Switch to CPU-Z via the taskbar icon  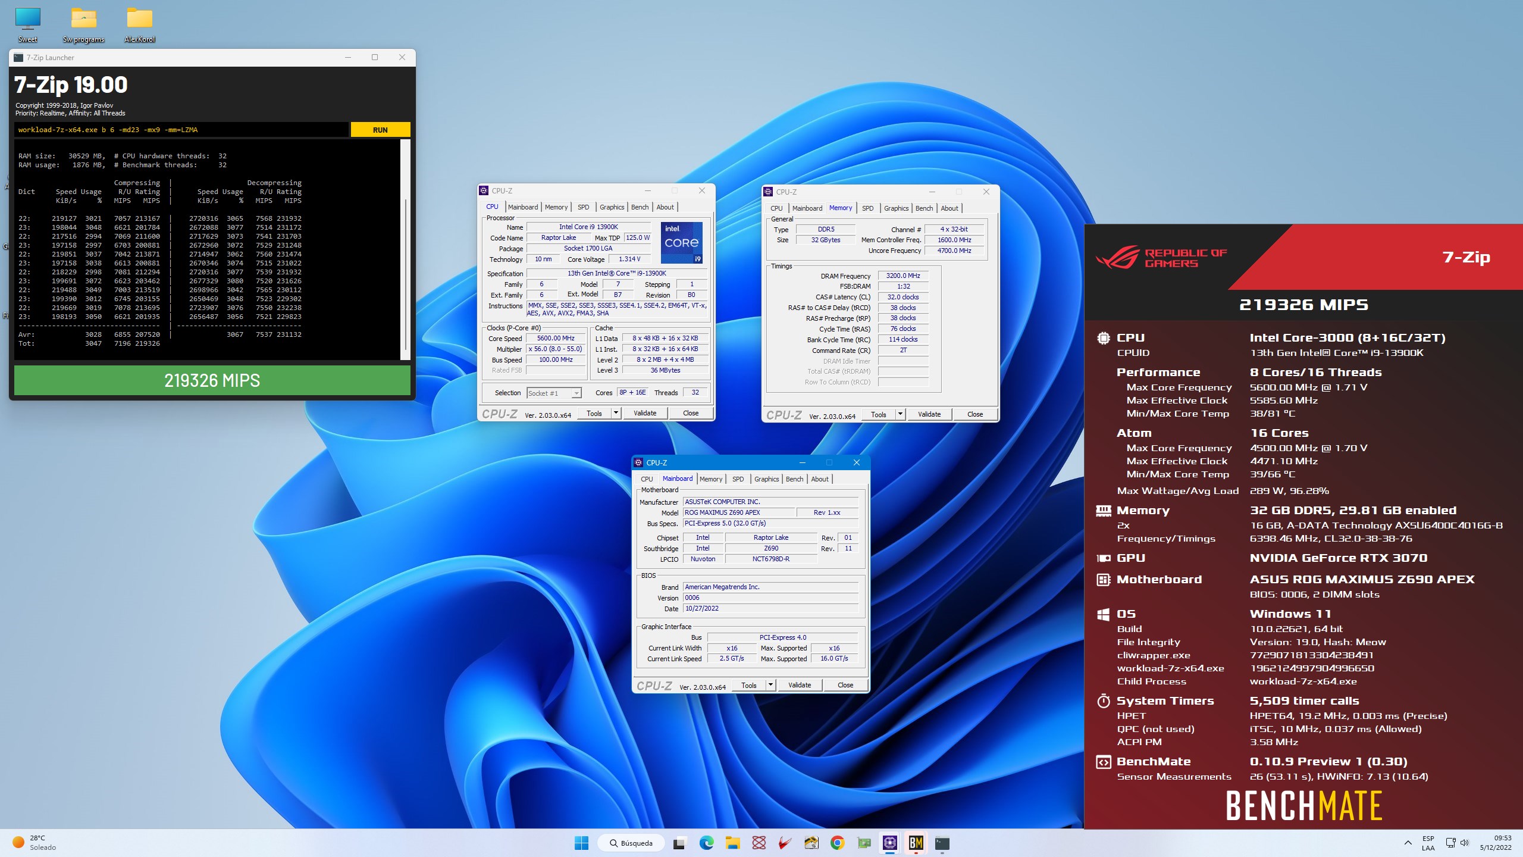pos(889,843)
